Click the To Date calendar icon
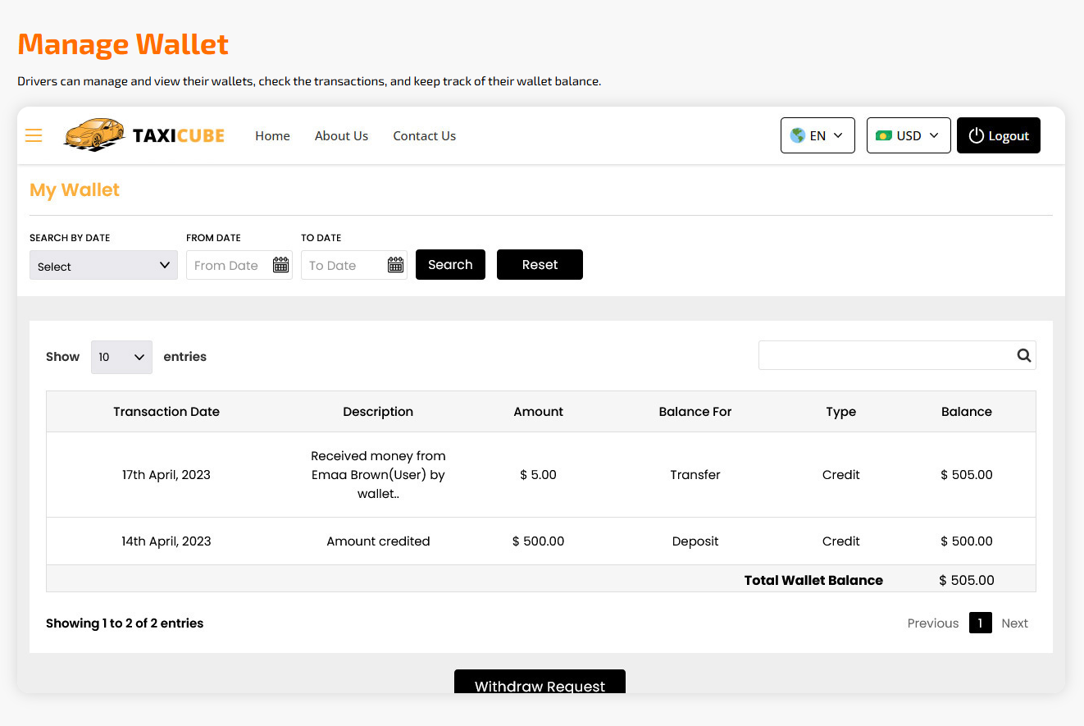Viewport: 1084px width, 726px height. click(x=395, y=265)
